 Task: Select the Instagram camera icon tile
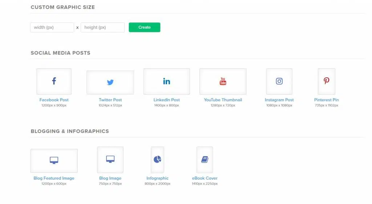point(279,81)
